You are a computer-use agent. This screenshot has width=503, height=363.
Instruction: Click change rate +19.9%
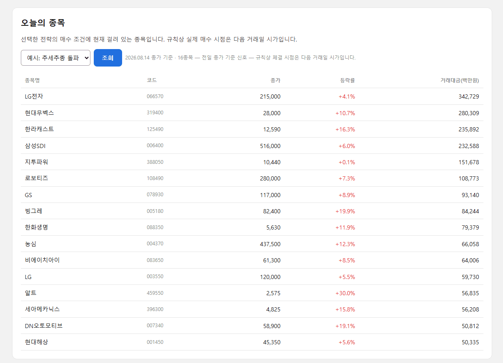345,211
